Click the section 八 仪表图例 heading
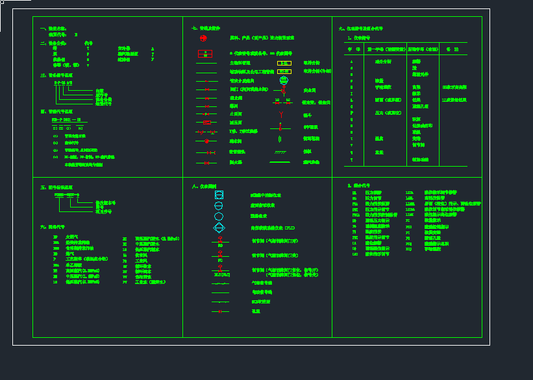 [204, 187]
